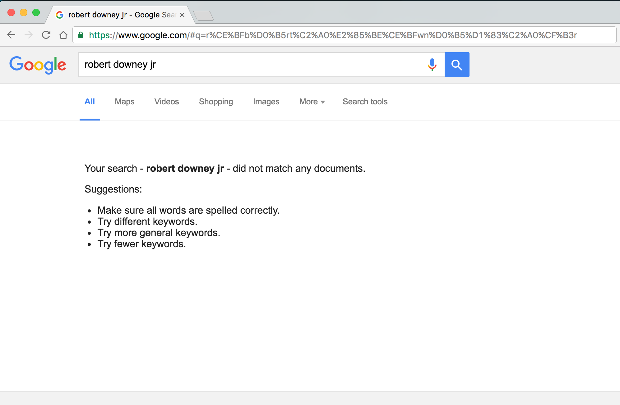Expand the More dropdown menu

312,102
